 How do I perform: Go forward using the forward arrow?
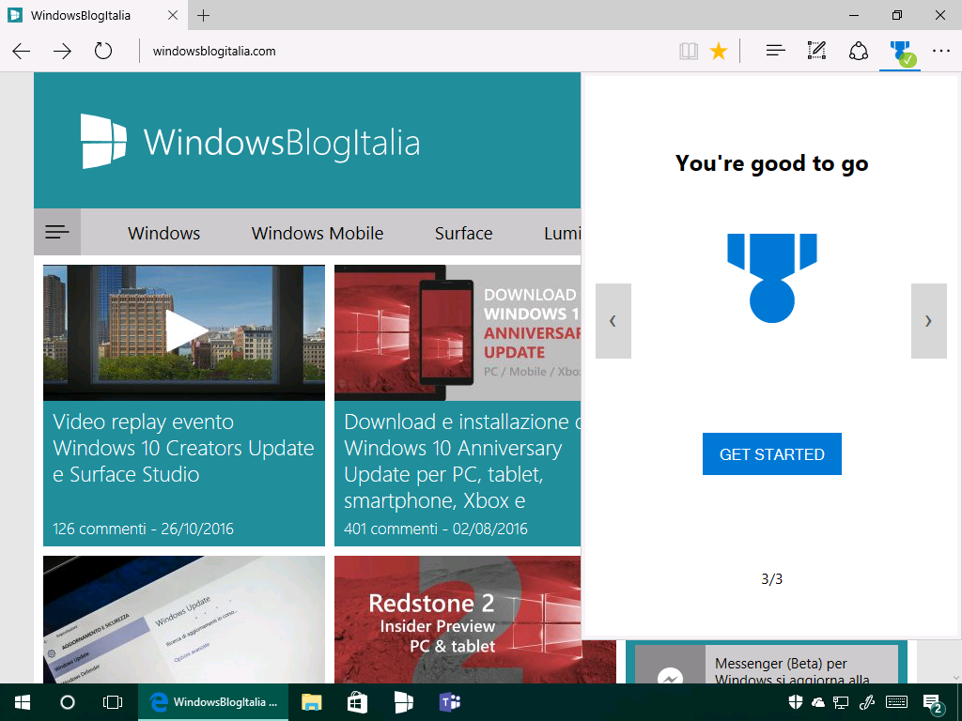(62, 51)
